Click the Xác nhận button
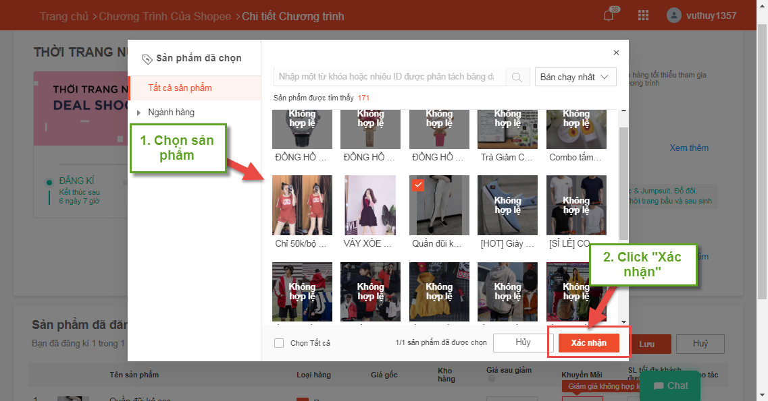Image resolution: width=768 pixels, height=401 pixels. click(x=588, y=342)
